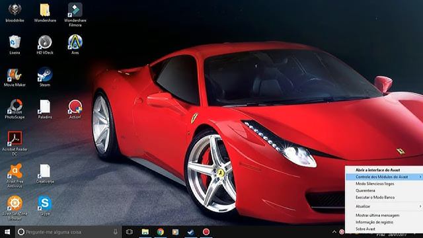Select Controle dos Módulos do Avast

384,177
